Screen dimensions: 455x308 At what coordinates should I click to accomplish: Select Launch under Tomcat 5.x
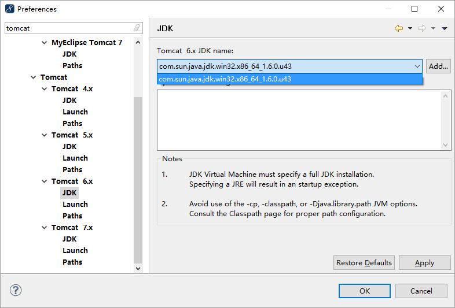(x=75, y=158)
